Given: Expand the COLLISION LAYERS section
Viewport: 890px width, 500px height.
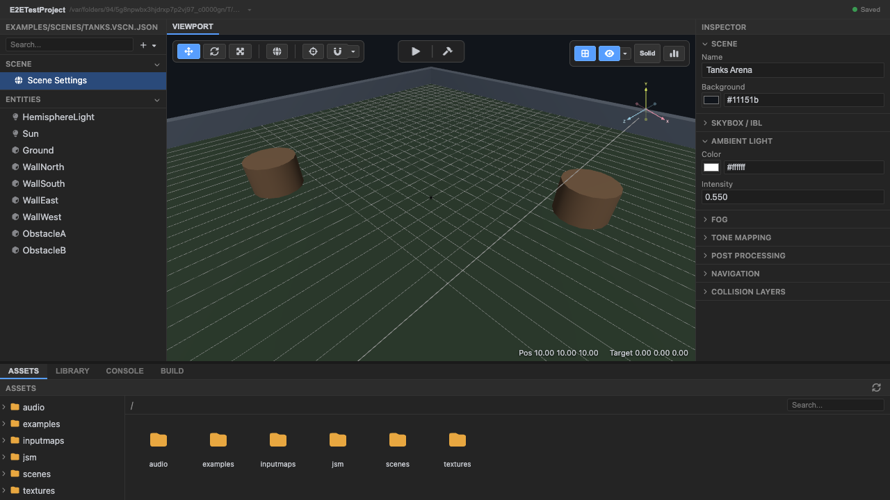Looking at the screenshot, I should pyautogui.click(x=793, y=292).
